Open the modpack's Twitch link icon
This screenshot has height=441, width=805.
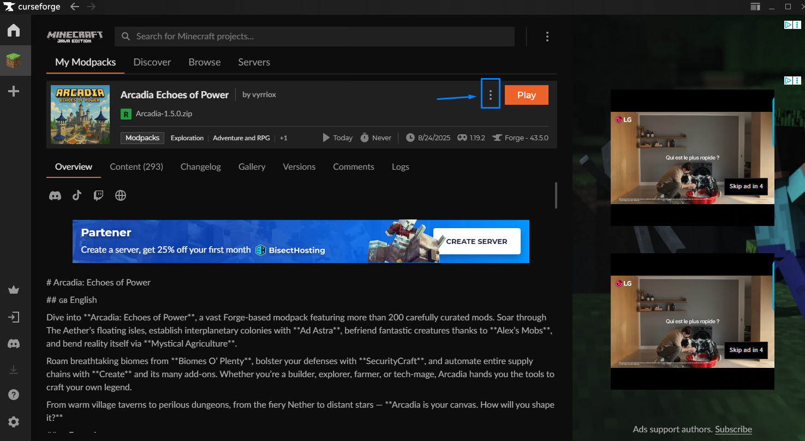[x=98, y=195]
